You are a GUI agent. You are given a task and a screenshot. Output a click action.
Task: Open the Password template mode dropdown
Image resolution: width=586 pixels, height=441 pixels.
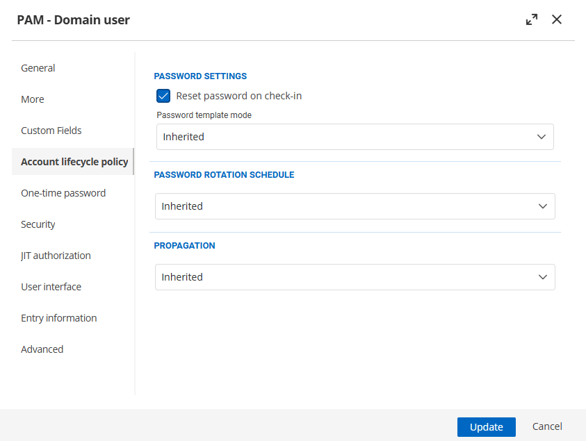355,137
